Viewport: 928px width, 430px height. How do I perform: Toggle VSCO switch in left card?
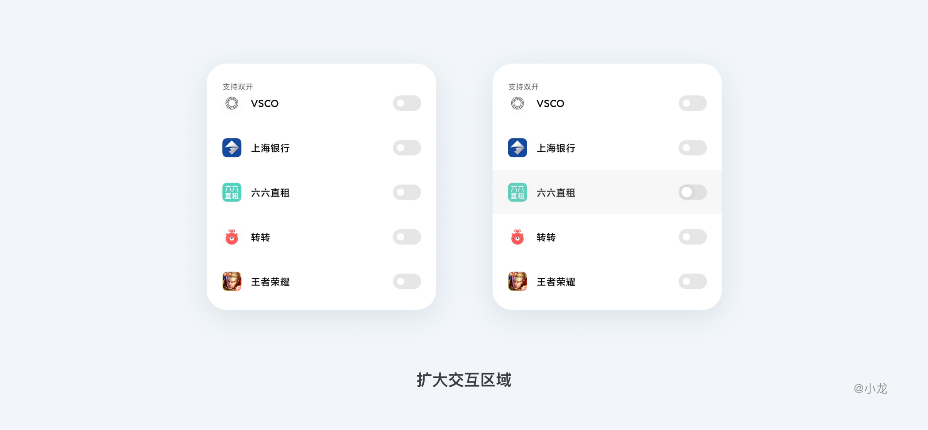407,103
